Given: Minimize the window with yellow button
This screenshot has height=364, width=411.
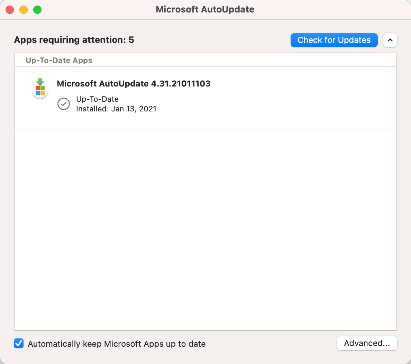Looking at the screenshot, I should click(24, 10).
